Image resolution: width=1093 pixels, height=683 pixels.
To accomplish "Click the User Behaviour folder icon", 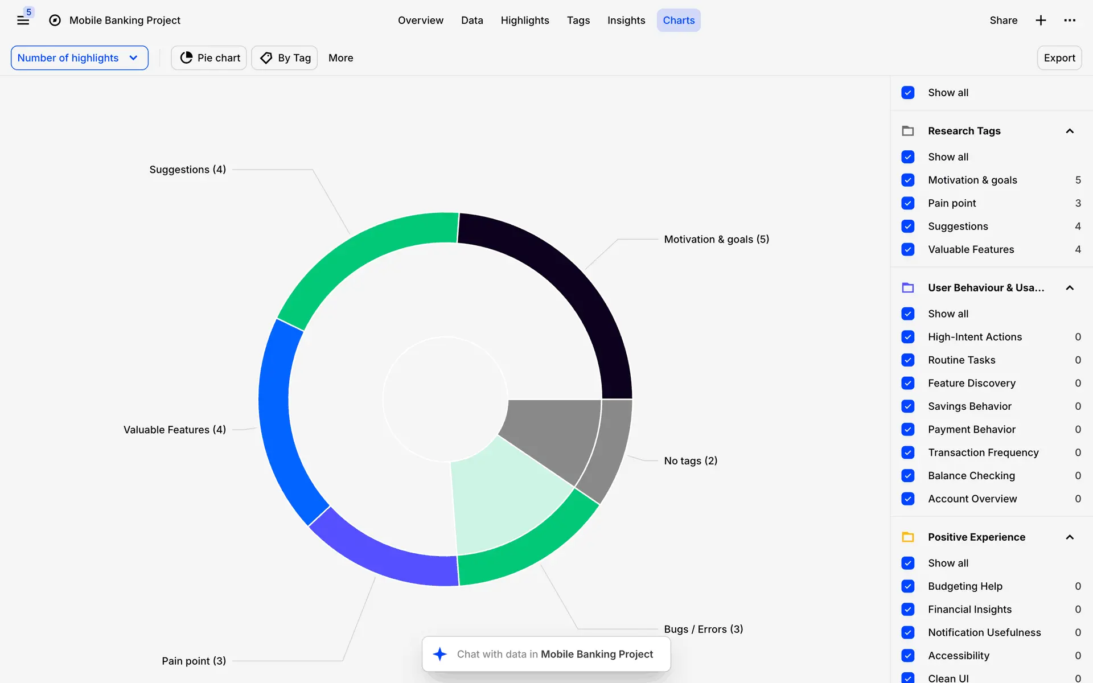I will click(908, 288).
